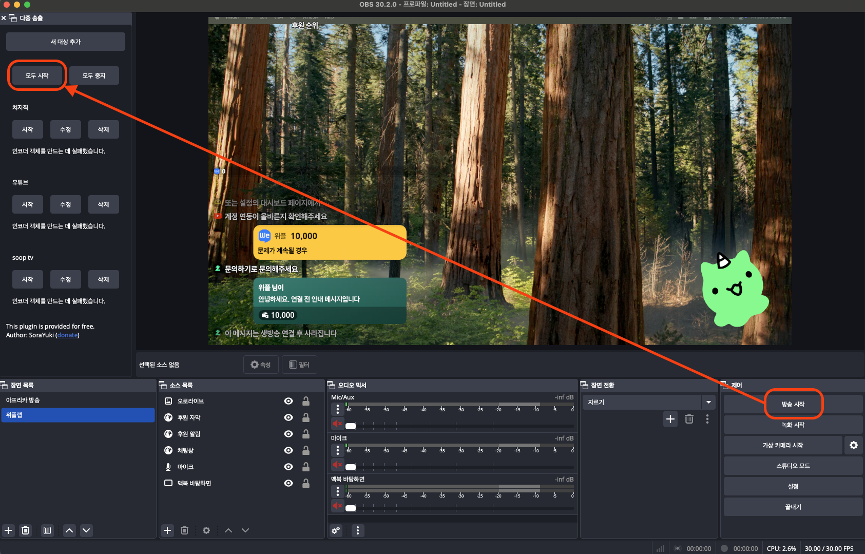Edit 유튜브 stream target
865x554 pixels.
coord(66,204)
